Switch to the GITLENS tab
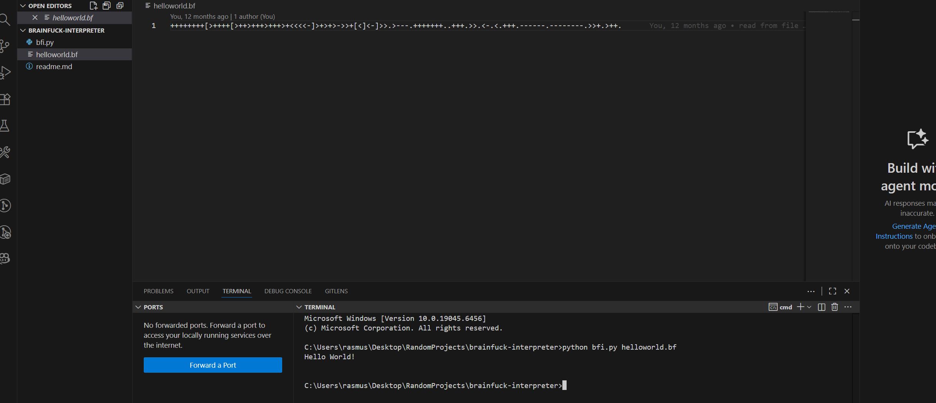 [336, 291]
